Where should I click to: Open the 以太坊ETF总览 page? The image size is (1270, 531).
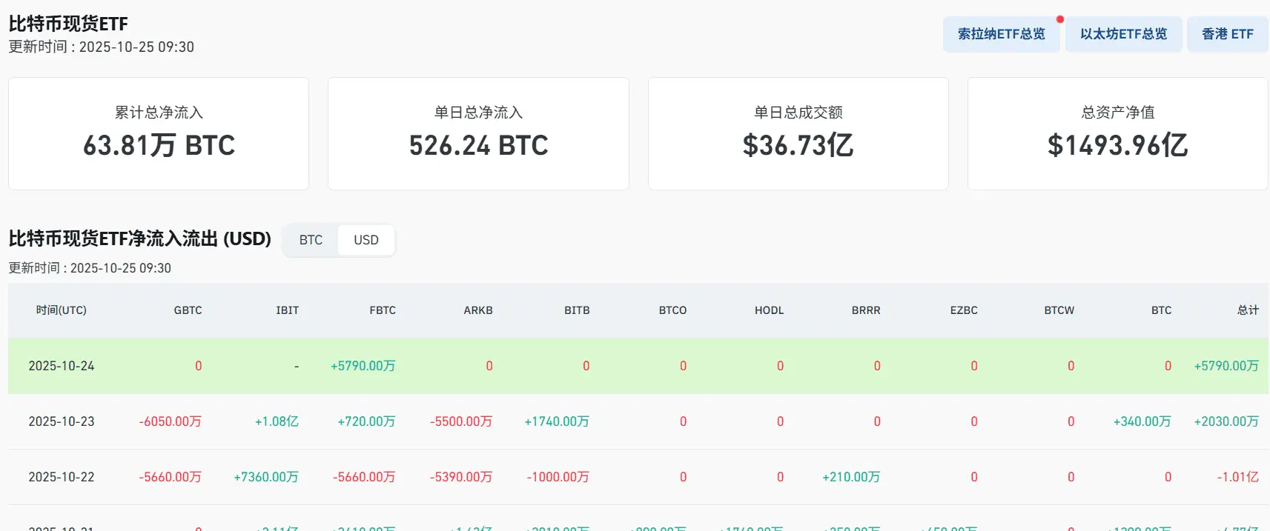(1123, 34)
